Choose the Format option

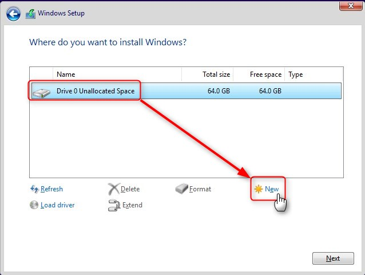(200, 189)
